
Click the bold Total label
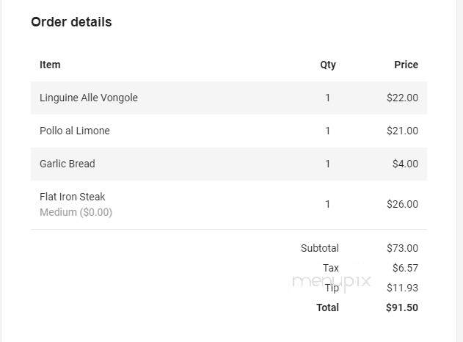tap(327, 308)
